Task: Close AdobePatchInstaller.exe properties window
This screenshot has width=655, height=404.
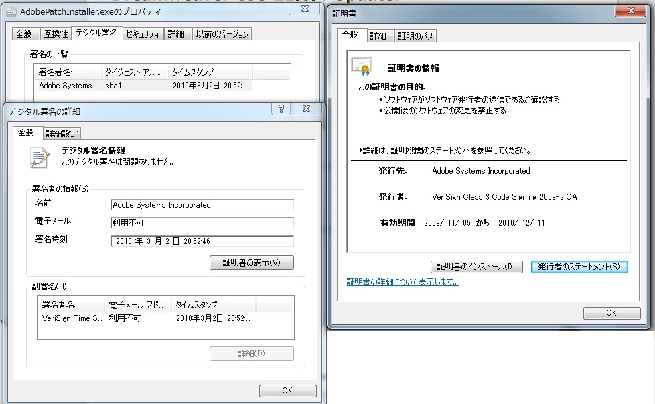Action: (305, 9)
